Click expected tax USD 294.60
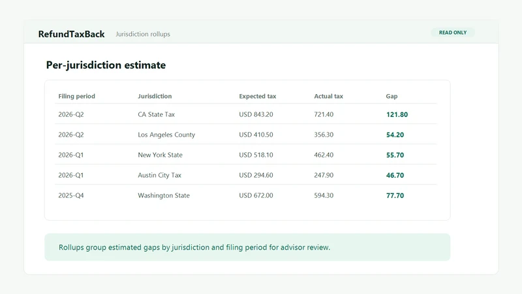The width and height of the screenshot is (522, 294). [256, 175]
